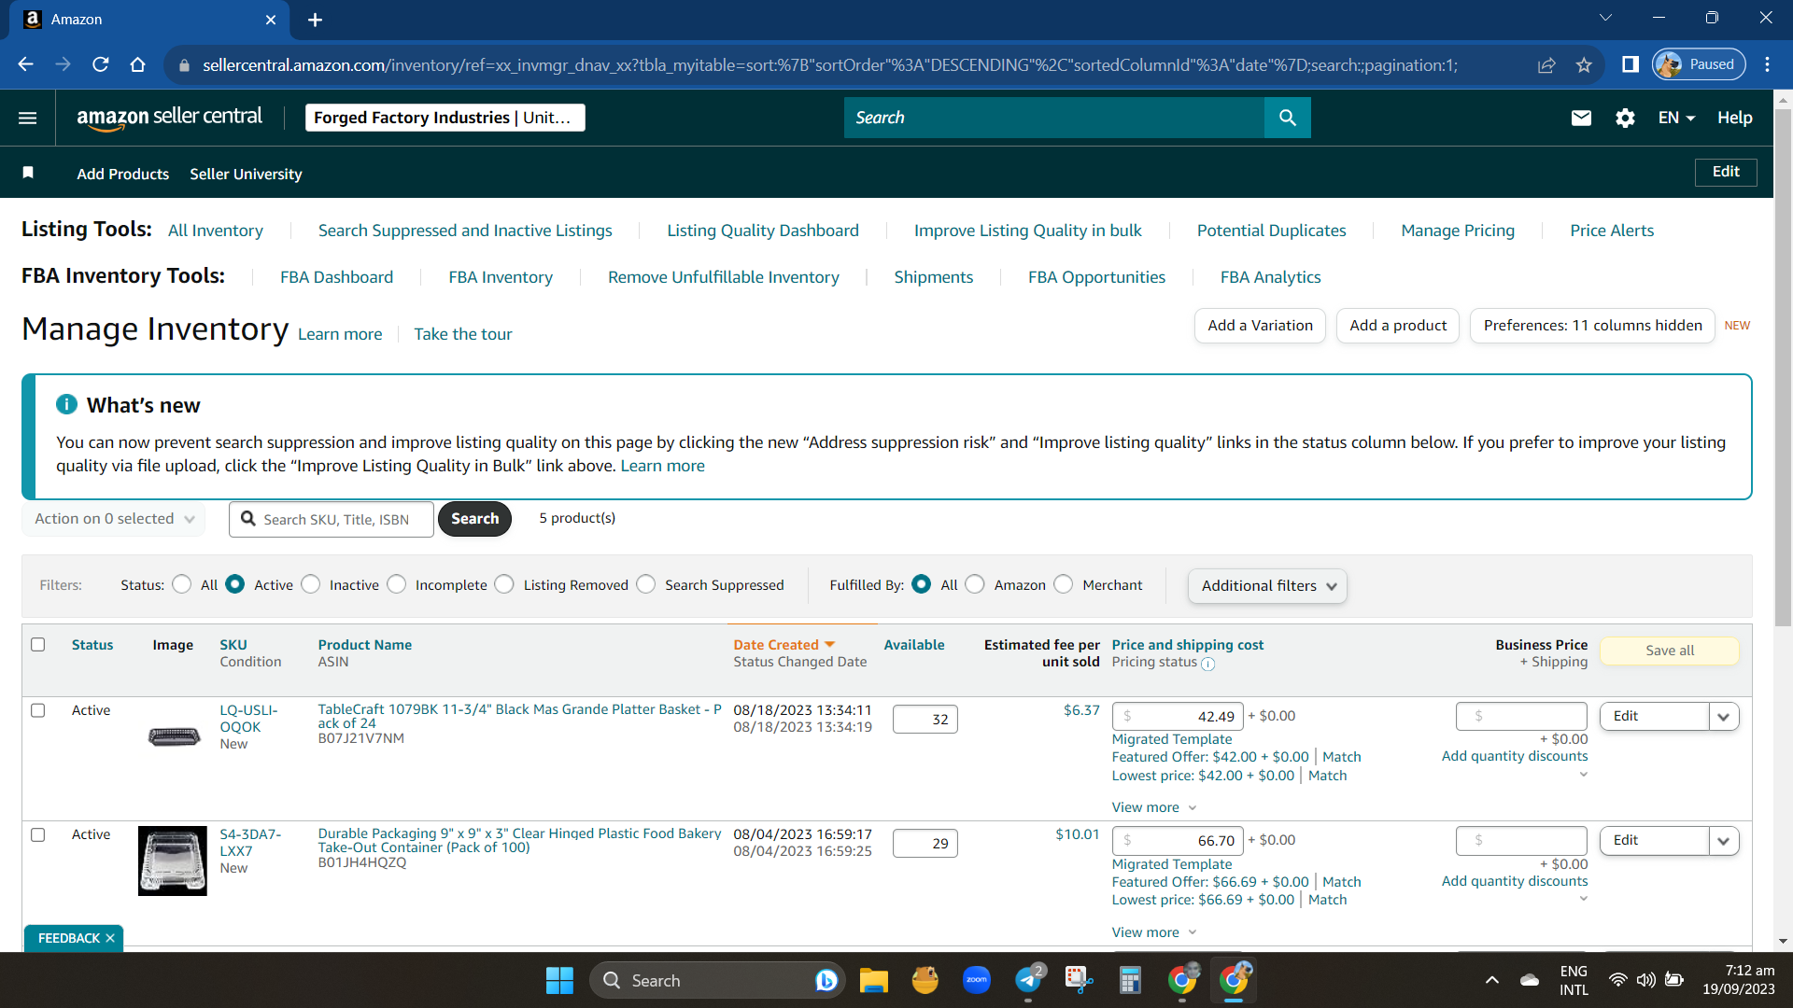Image resolution: width=1793 pixels, height=1008 pixels.
Task: Go back to previous page in browser
Action: coord(25,64)
